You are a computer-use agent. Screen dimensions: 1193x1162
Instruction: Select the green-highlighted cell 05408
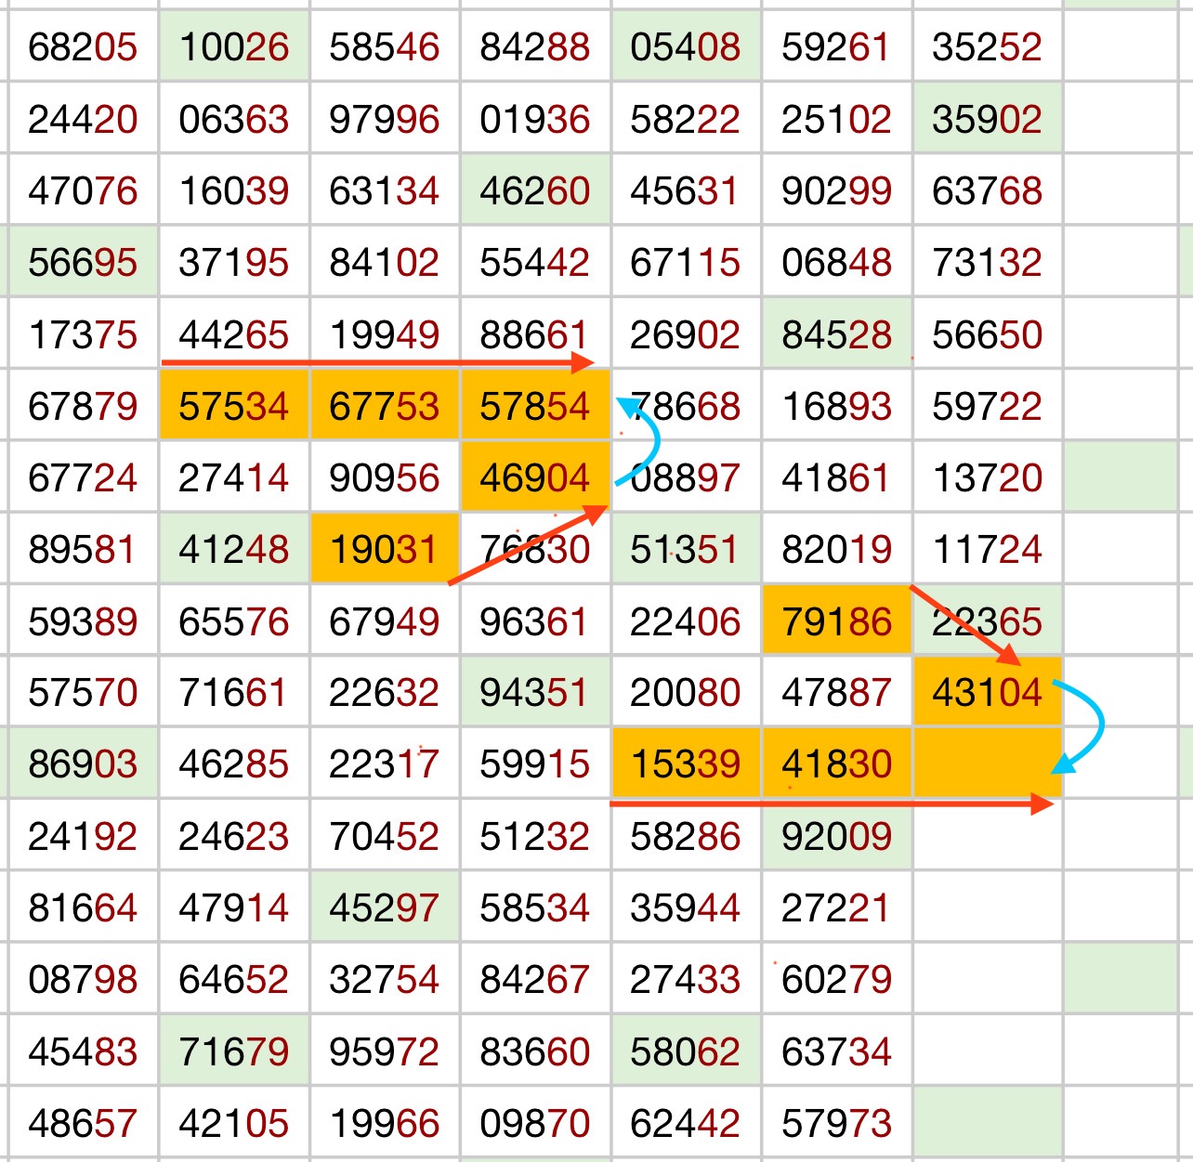[686, 46]
